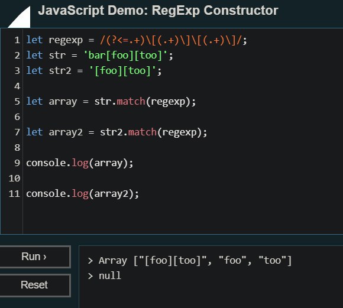Click line number 8 in the gutter
This screenshot has height=308, width=343.
click(x=17, y=148)
